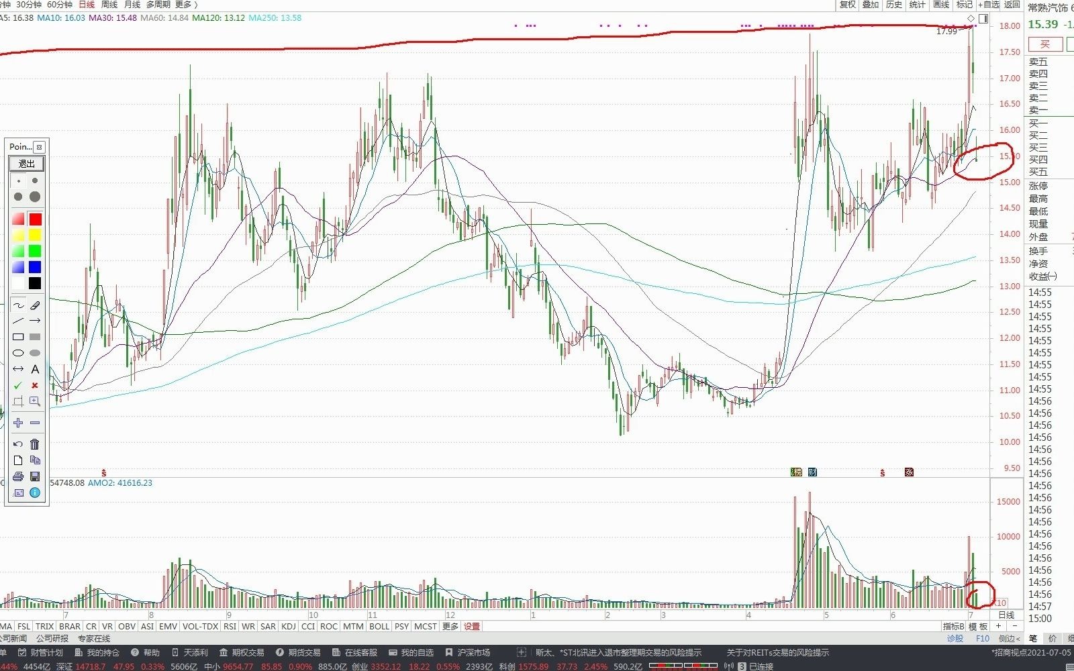Open 多周期 multi-period view
Screen dimensions: 1074x671
tap(159, 5)
